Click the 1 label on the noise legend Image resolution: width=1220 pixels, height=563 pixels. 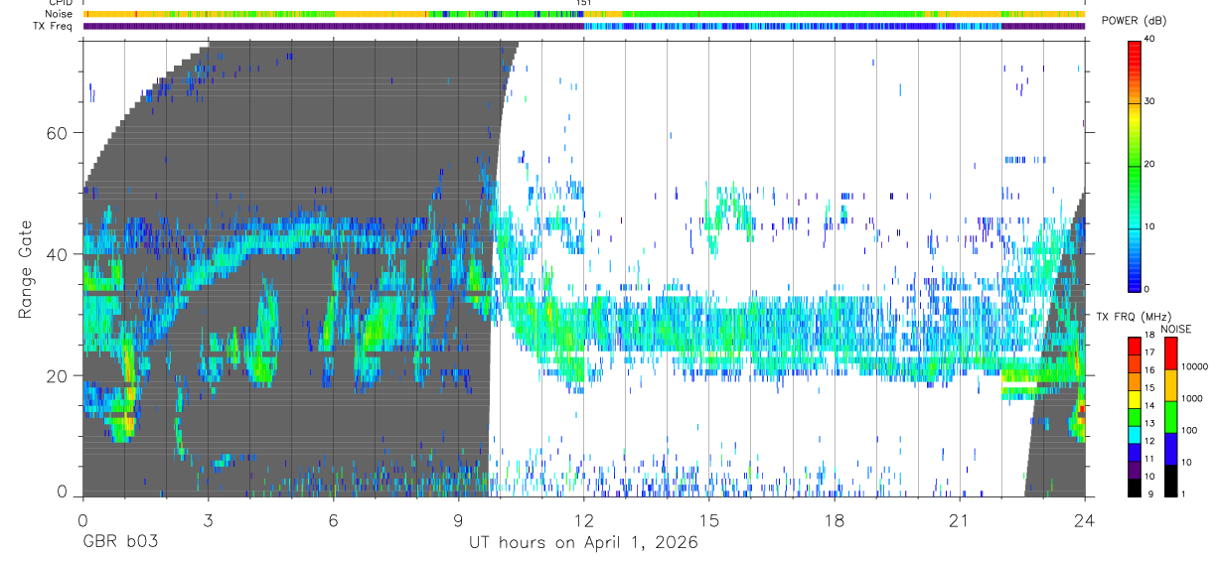[x=1183, y=493]
